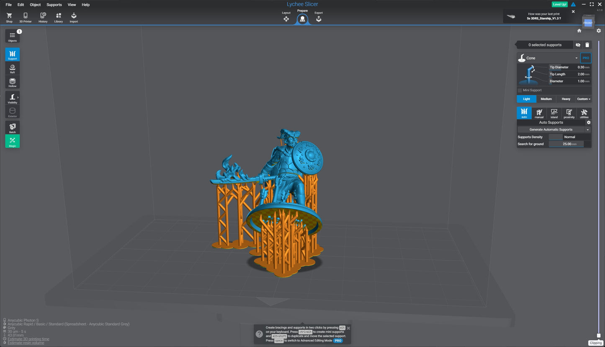Image resolution: width=605 pixels, height=347 pixels.
Task: Select the Raft tool
Action: click(x=13, y=69)
